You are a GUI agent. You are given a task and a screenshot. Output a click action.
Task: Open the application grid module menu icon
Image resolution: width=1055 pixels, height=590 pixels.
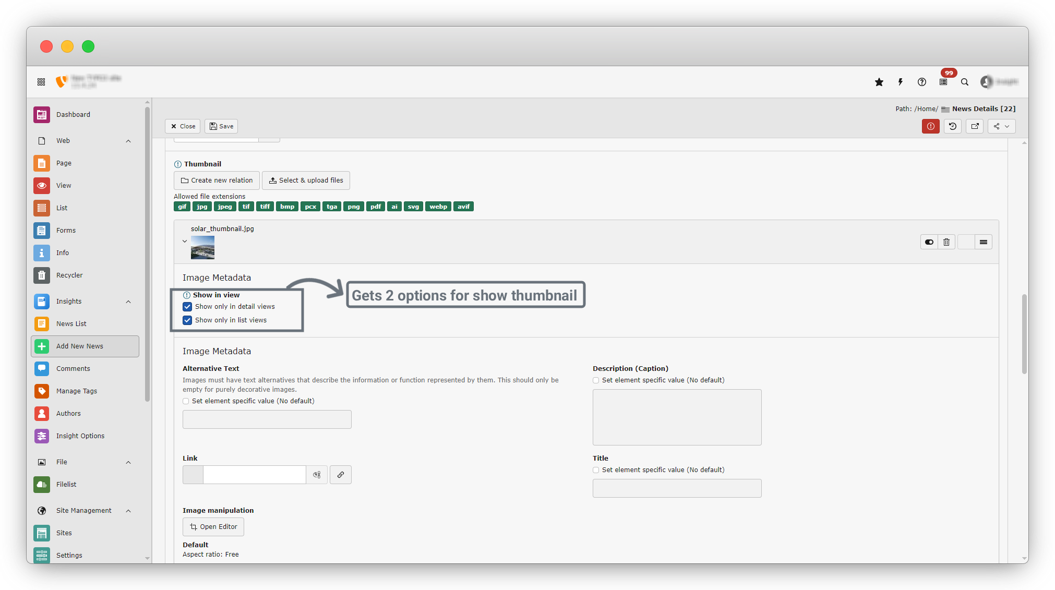click(41, 82)
